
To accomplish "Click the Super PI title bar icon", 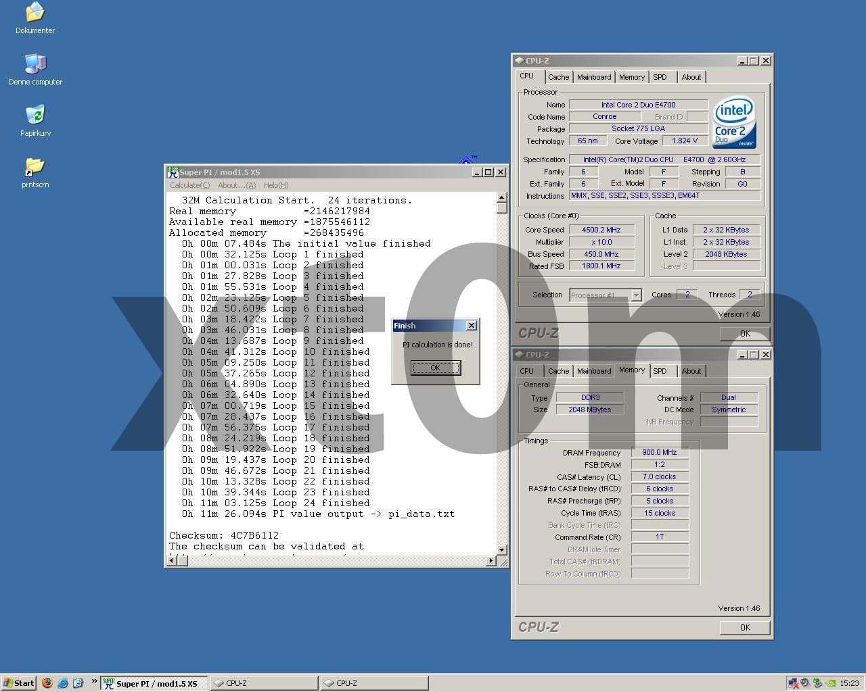I will coord(173,172).
